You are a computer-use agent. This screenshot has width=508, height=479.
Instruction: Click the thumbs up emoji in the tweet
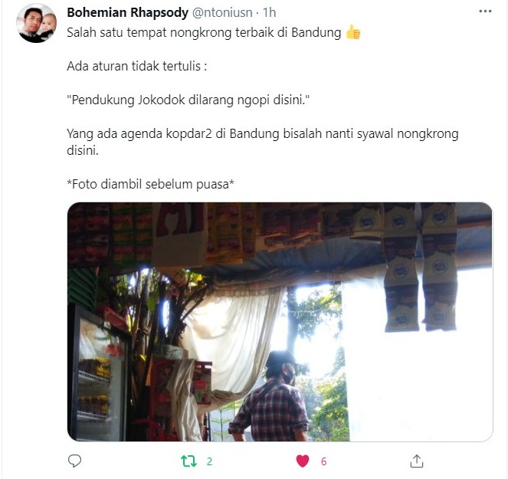352,33
